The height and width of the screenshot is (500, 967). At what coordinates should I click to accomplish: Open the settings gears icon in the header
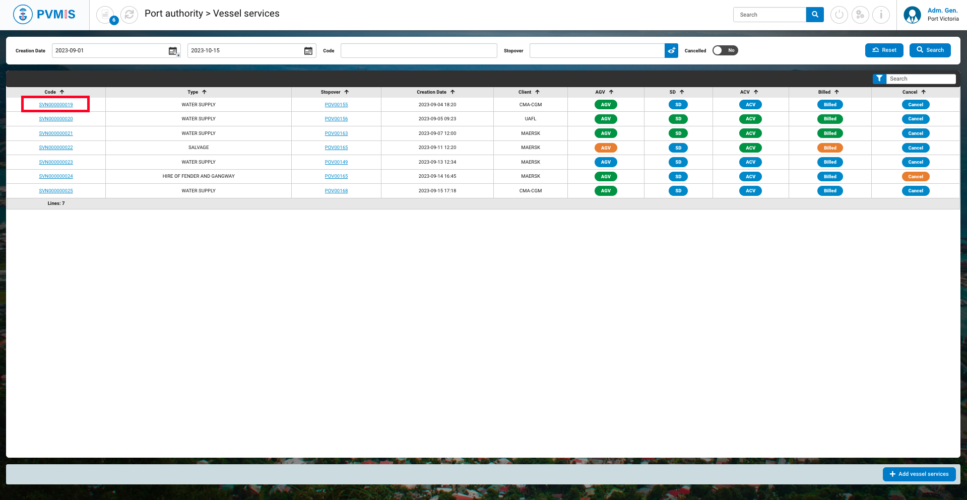[860, 15]
